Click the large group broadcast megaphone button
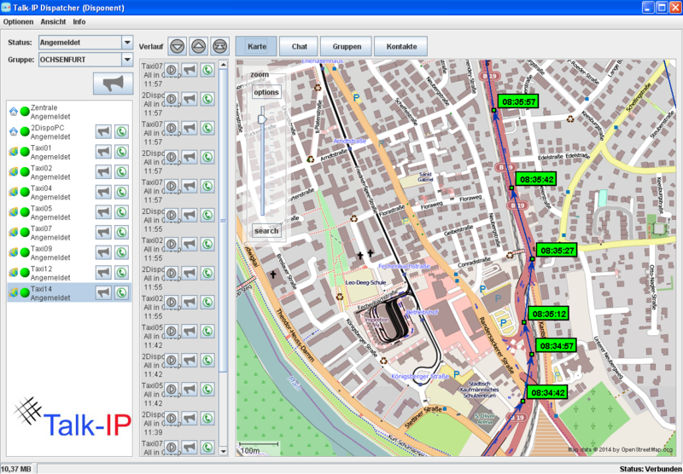This screenshot has height=474, width=683. [114, 84]
